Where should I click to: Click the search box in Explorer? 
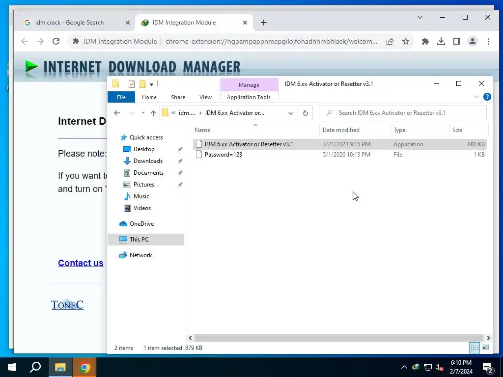pos(403,113)
